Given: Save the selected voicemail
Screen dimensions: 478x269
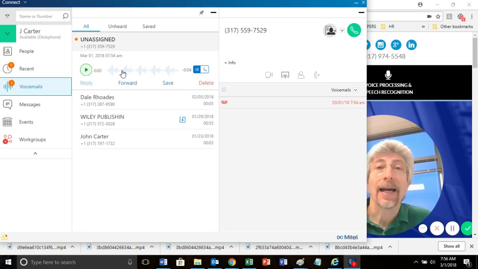Looking at the screenshot, I should (168, 83).
